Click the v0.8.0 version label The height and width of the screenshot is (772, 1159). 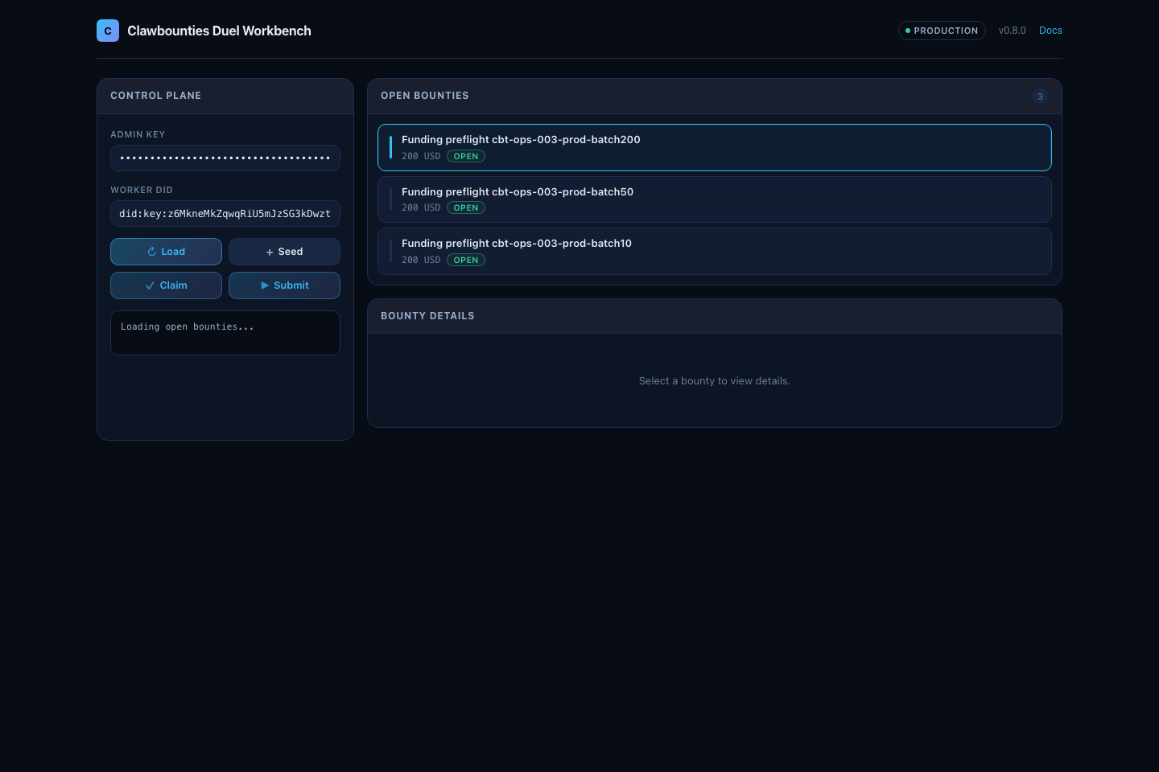click(1012, 31)
